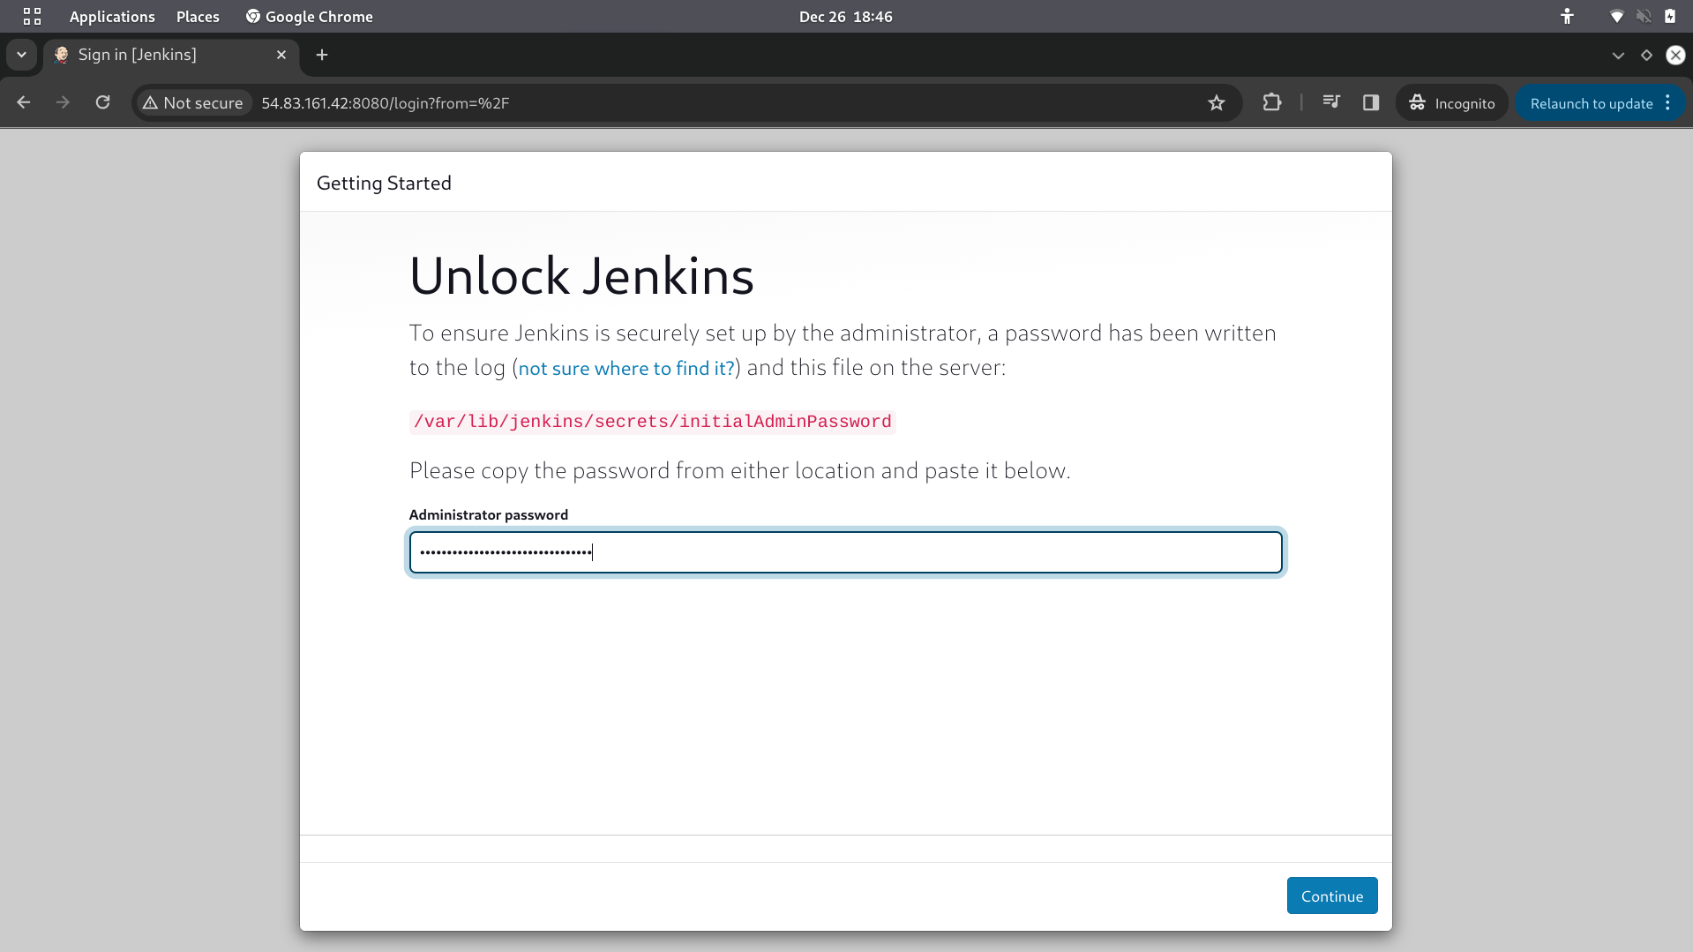
Task: Click the network status icon
Action: tap(1617, 17)
